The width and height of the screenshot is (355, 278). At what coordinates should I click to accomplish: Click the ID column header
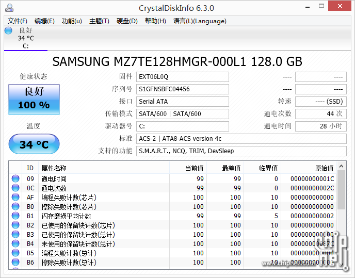coord(30,168)
